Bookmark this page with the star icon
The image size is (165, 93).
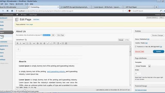(123, 11)
